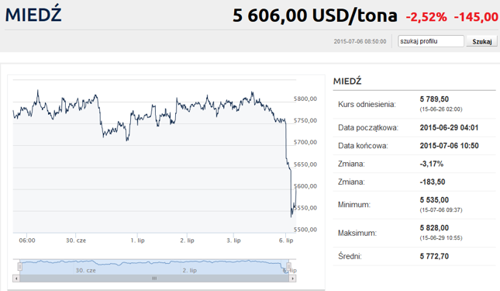Screen dimensions: 500x291
Task: Click the Szukaj button
Action: [482, 41]
